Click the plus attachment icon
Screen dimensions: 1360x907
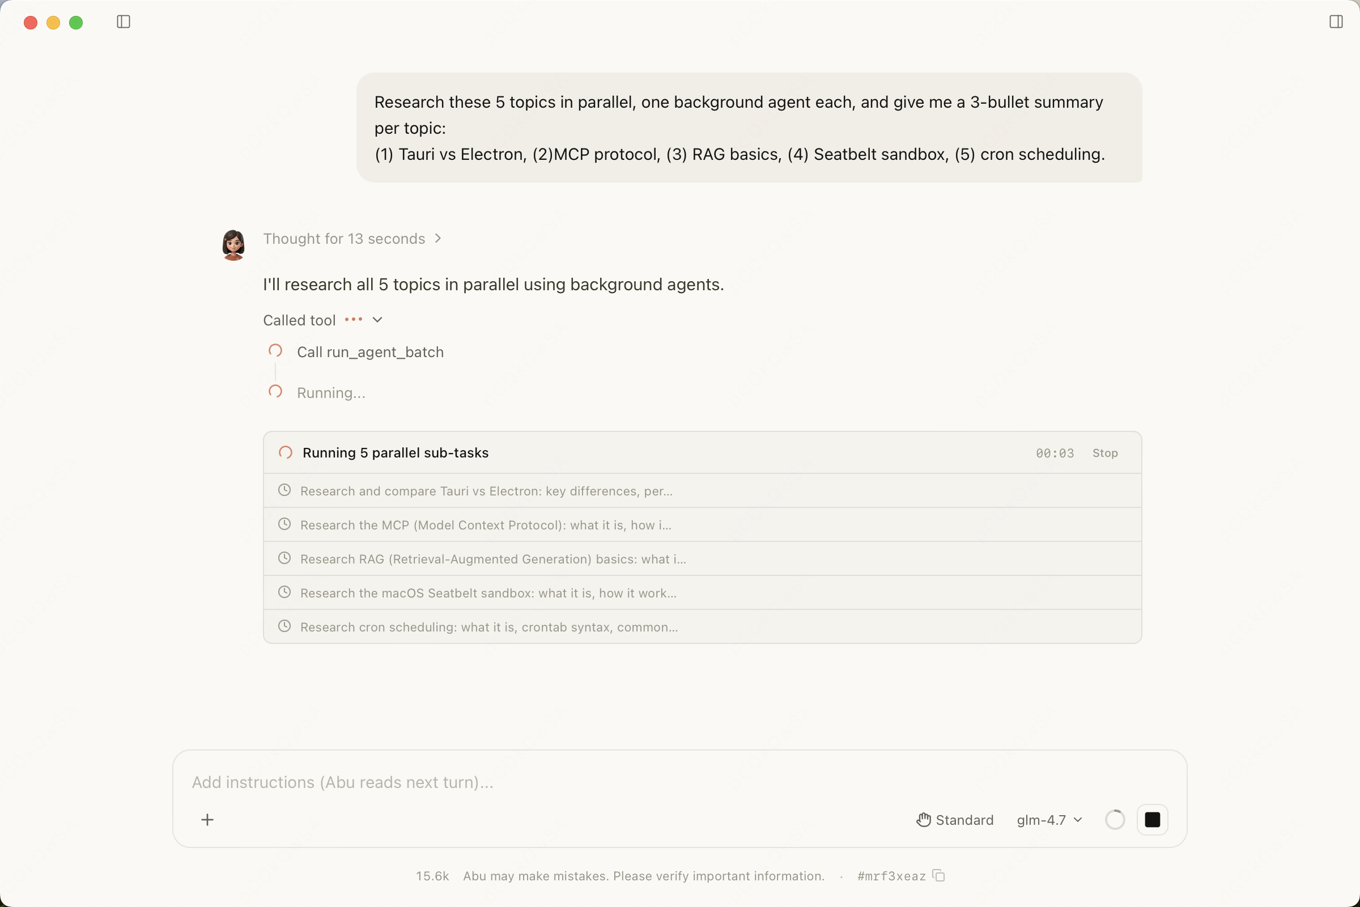(x=207, y=820)
